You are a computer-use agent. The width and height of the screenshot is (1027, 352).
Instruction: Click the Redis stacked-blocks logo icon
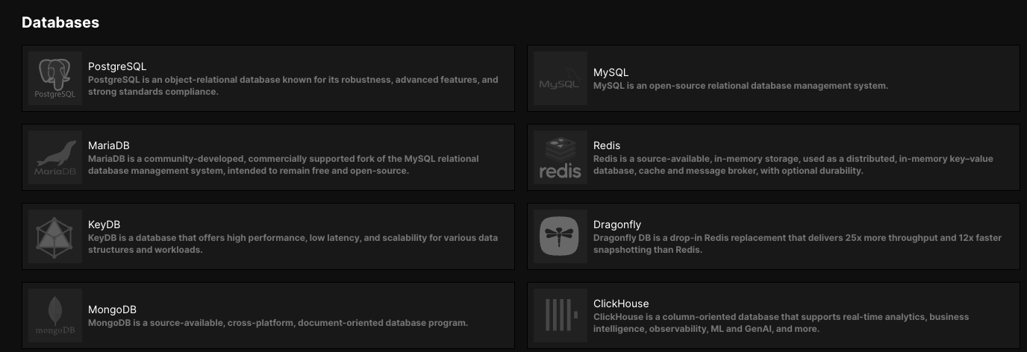(x=561, y=157)
